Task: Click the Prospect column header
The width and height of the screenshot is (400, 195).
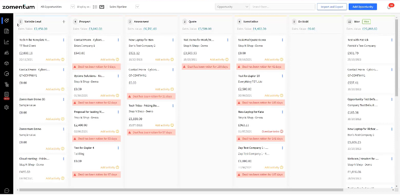Action: 85,22
